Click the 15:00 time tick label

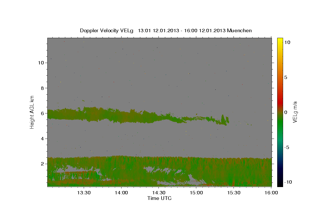click(x=196, y=193)
